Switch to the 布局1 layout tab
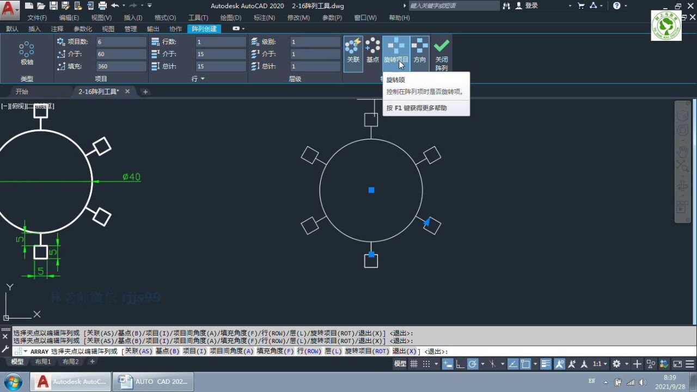The image size is (697, 392). (x=43, y=362)
